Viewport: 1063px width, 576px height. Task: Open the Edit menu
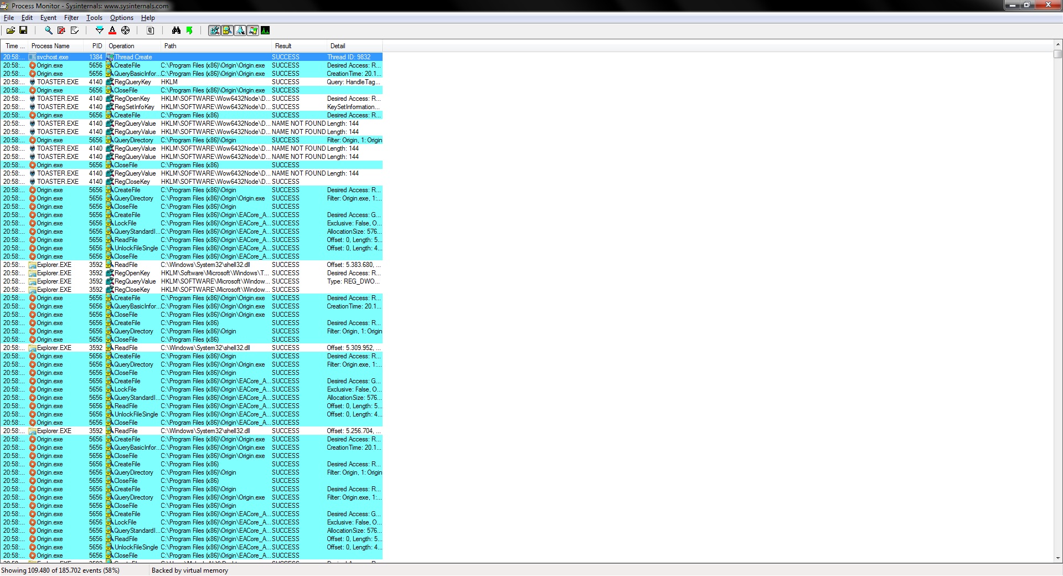coord(27,18)
